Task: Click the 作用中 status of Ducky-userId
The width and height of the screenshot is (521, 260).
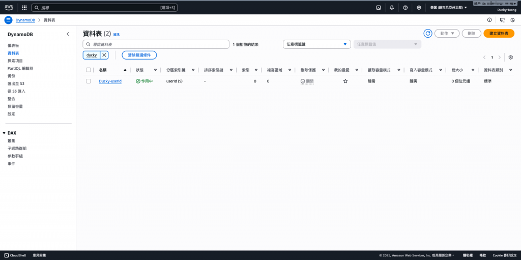Action: pos(144,81)
